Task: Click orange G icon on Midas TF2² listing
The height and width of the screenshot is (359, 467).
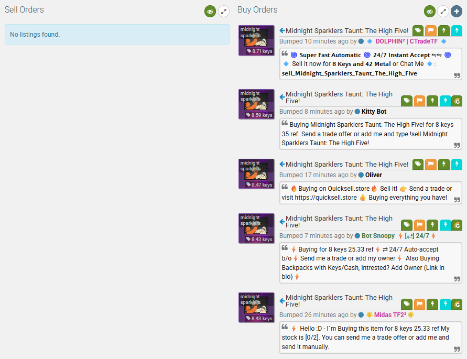Action: [457, 304]
